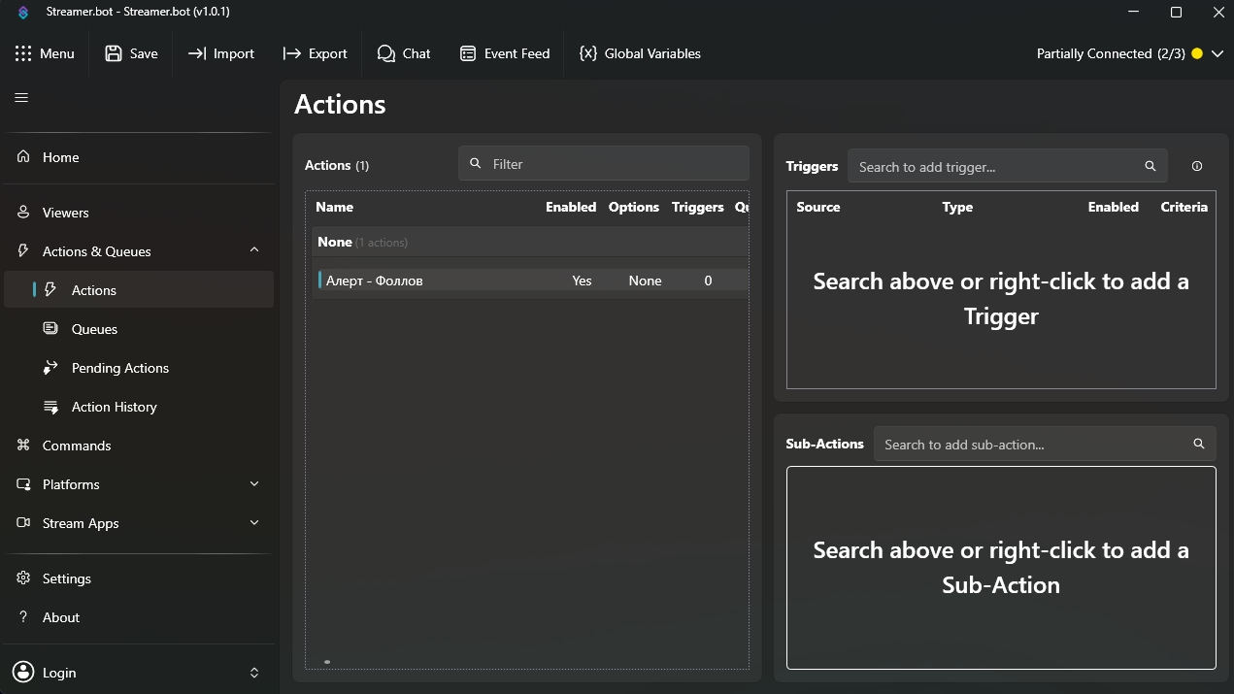Click the magnifier icon in the Sub-Actions search
Viewport: 1234px width, 694px height.
point(1198,444)
